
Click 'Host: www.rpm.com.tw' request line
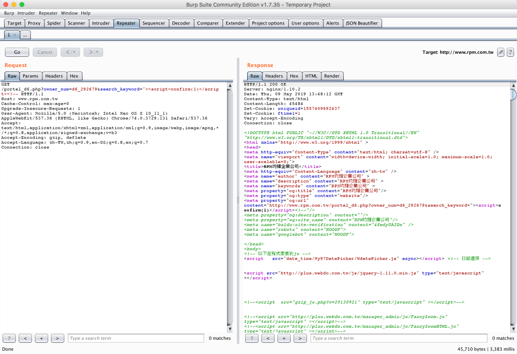click(29, 99)
